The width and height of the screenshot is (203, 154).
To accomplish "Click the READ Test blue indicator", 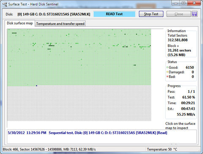I will point(114,14).
